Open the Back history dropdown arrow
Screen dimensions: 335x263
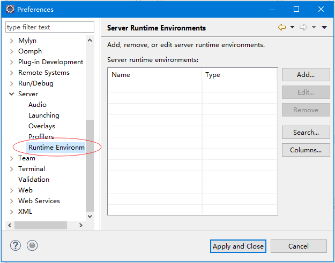tap(292, 27)
